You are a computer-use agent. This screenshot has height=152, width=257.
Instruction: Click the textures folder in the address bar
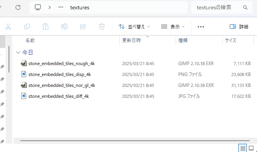[x=80, y=7]
